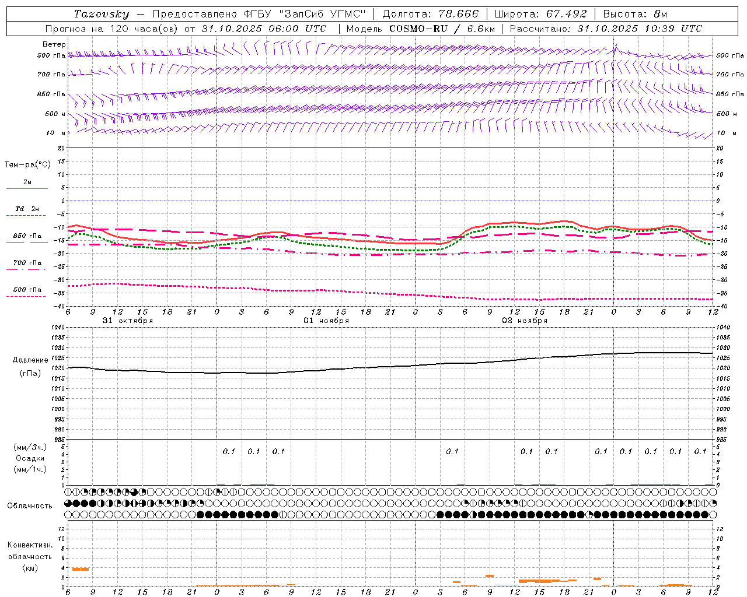
Task: Select the 'Долгота: 78.666' longitude value
Action: coord(430,14)
